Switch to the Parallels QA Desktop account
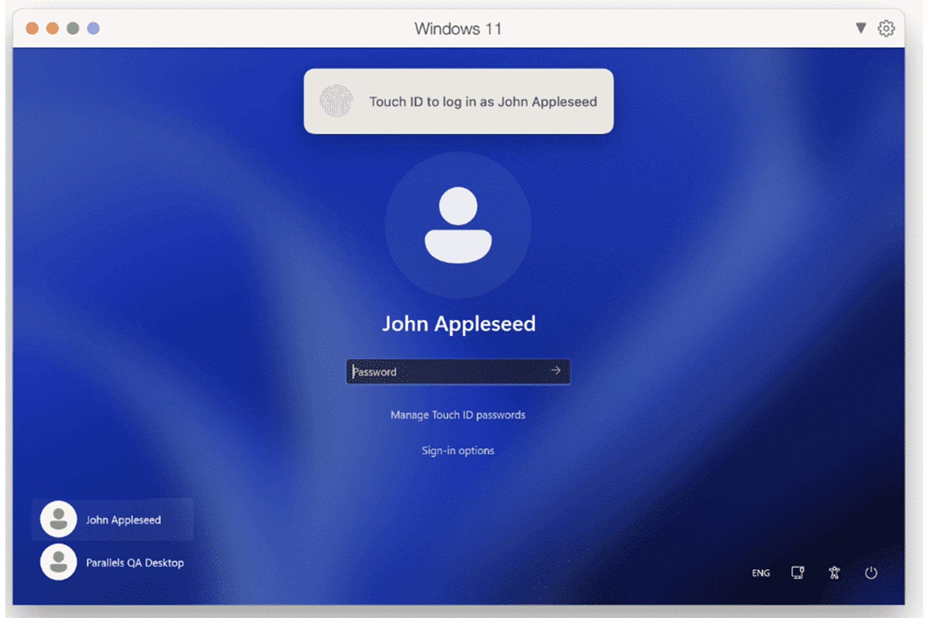Image resolution: width=928 pixels, height=618 pixels. [x=135, y=562]
